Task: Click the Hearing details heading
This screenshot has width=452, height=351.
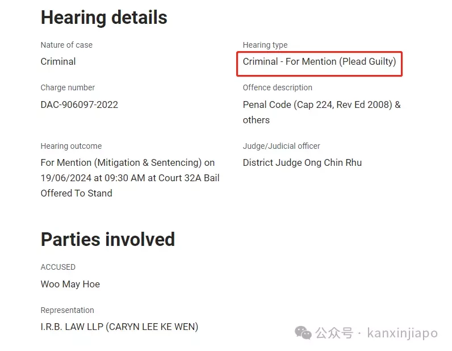Action: point(104,18)
